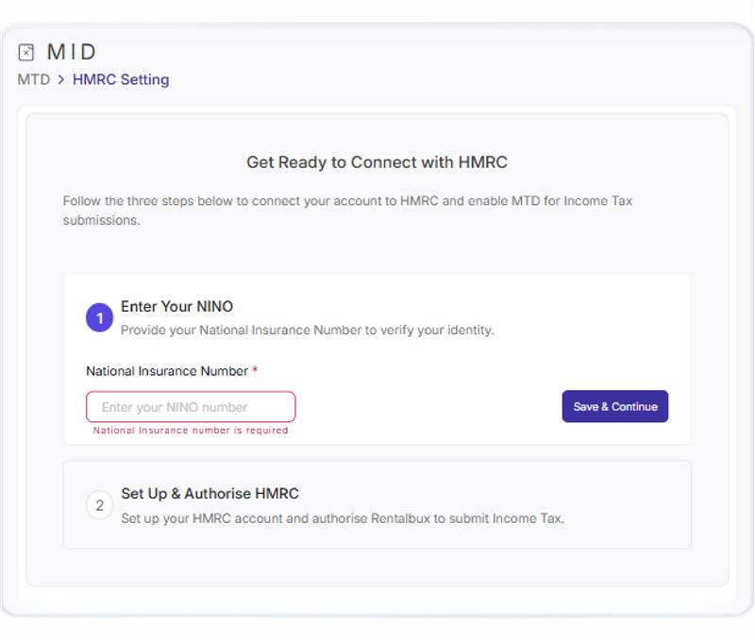
Task: Click the Enter Your NINO heading
Action: (x=176, y=306)
